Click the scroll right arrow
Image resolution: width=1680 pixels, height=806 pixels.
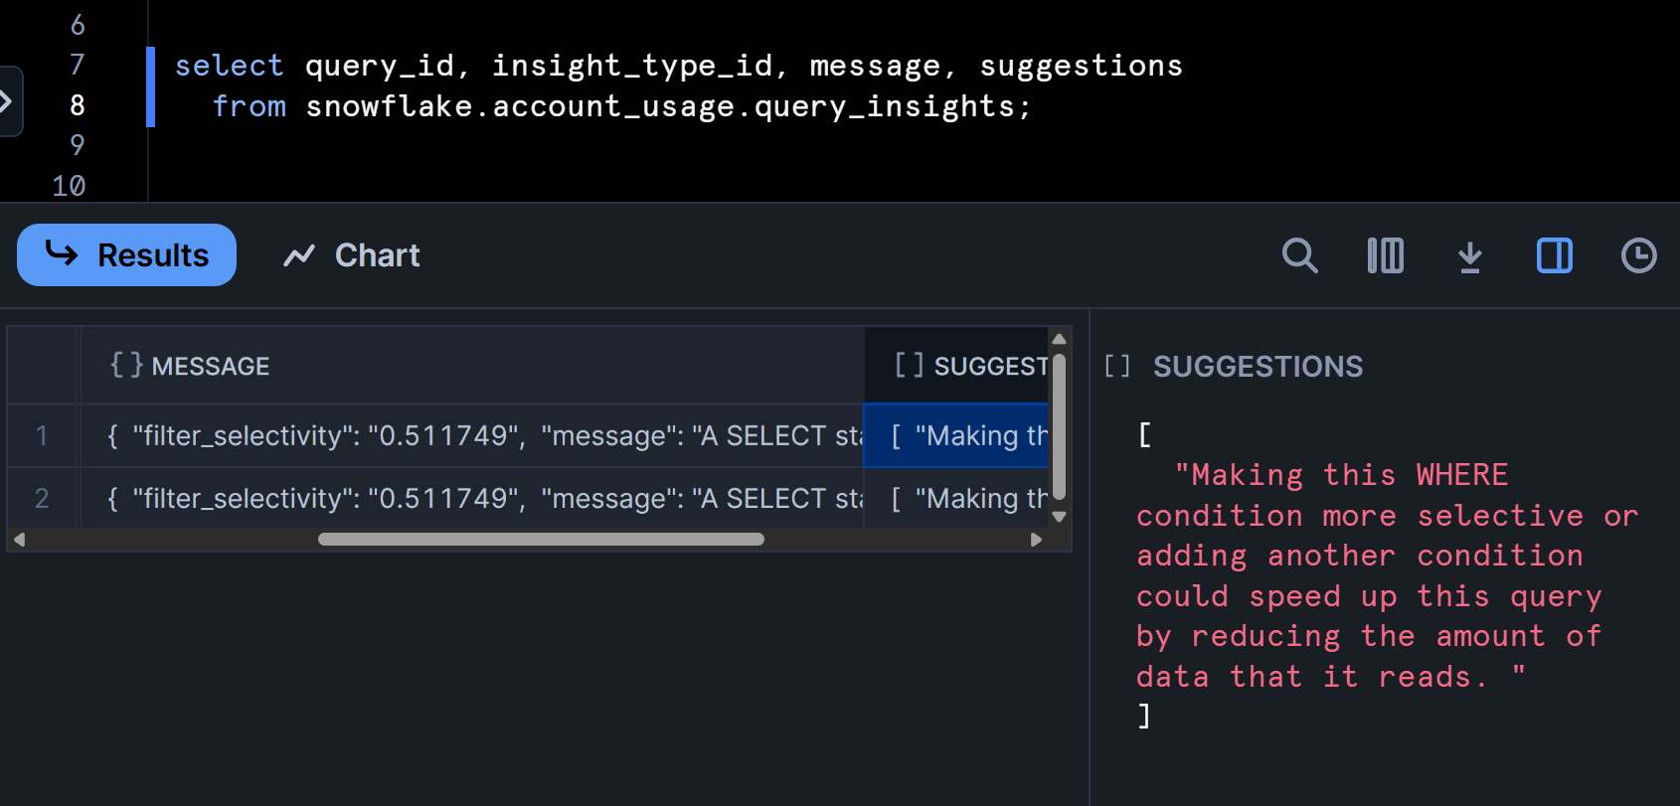tap(1036, 540)
